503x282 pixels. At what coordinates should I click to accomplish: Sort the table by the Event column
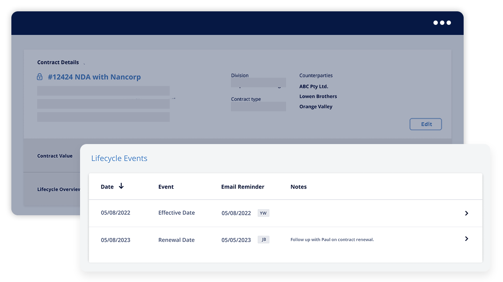pyautogui.click(x=166, y=186)
